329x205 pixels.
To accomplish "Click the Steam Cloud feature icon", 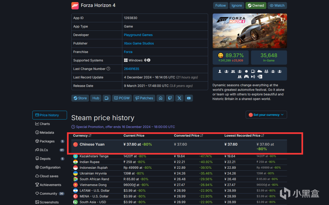I will 260,71.
